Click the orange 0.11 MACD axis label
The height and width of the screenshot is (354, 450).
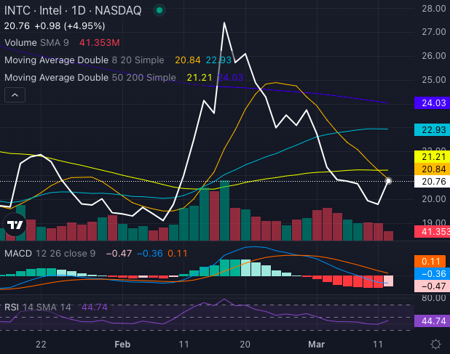pos(431,260)
